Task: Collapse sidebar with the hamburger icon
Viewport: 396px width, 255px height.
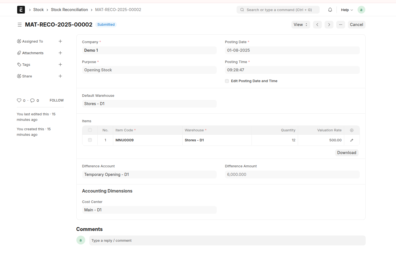Action: tap(20, 25)
